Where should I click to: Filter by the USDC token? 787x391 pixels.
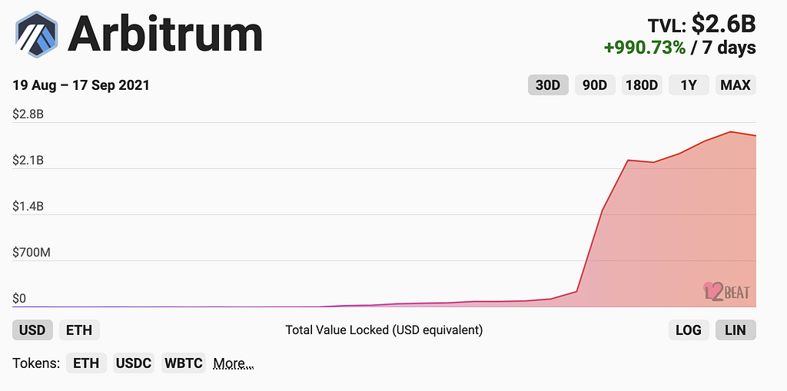[x=134, y=363]
